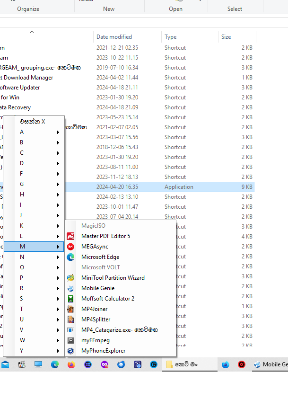This screenshot has height=399, width=288.
Task: Close the menu with වසන්න X
Action: [x=34, y=122]
